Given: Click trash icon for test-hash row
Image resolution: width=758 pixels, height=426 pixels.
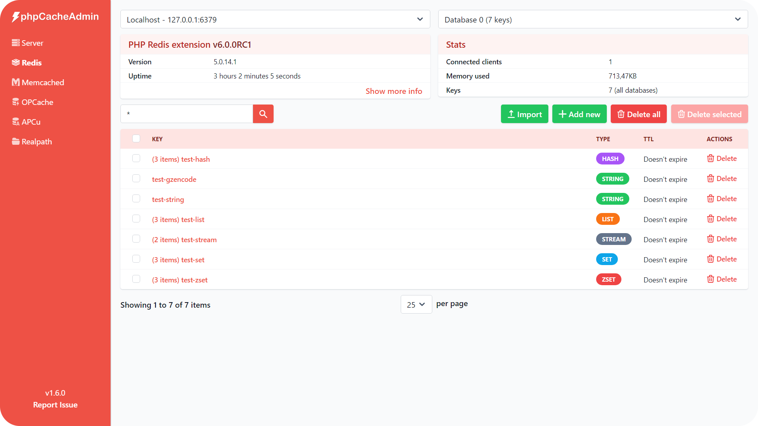Looking at the screenshot, I should pyautogui.click(x=711, y=159).
